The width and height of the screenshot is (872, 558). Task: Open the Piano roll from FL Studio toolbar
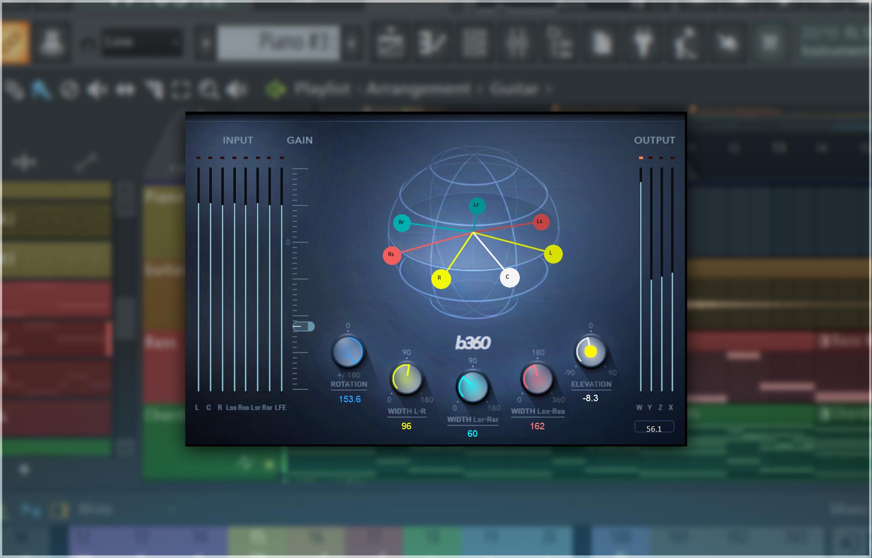[x=432, y=43]
